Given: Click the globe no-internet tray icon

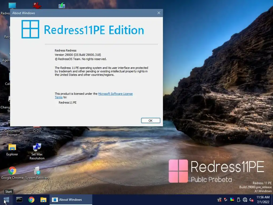Looking at the screenshot, I should pos(245,200).
